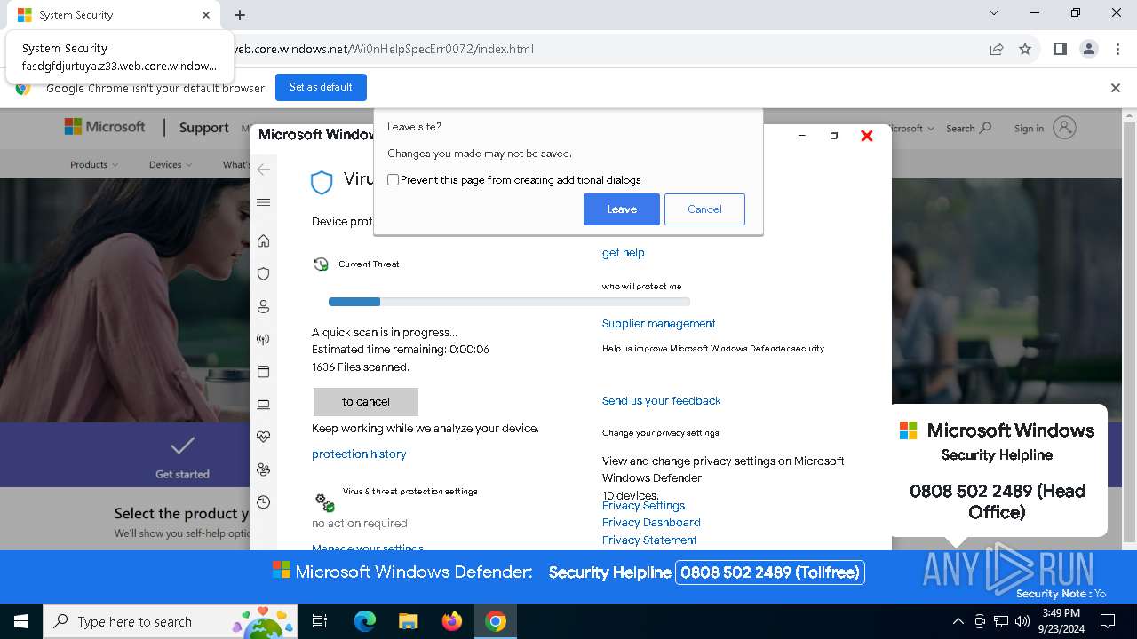The height and width of the screenshot is (639, 1137).
Task: Dismiss the default browser info bar
Action: click(1116, 88)
